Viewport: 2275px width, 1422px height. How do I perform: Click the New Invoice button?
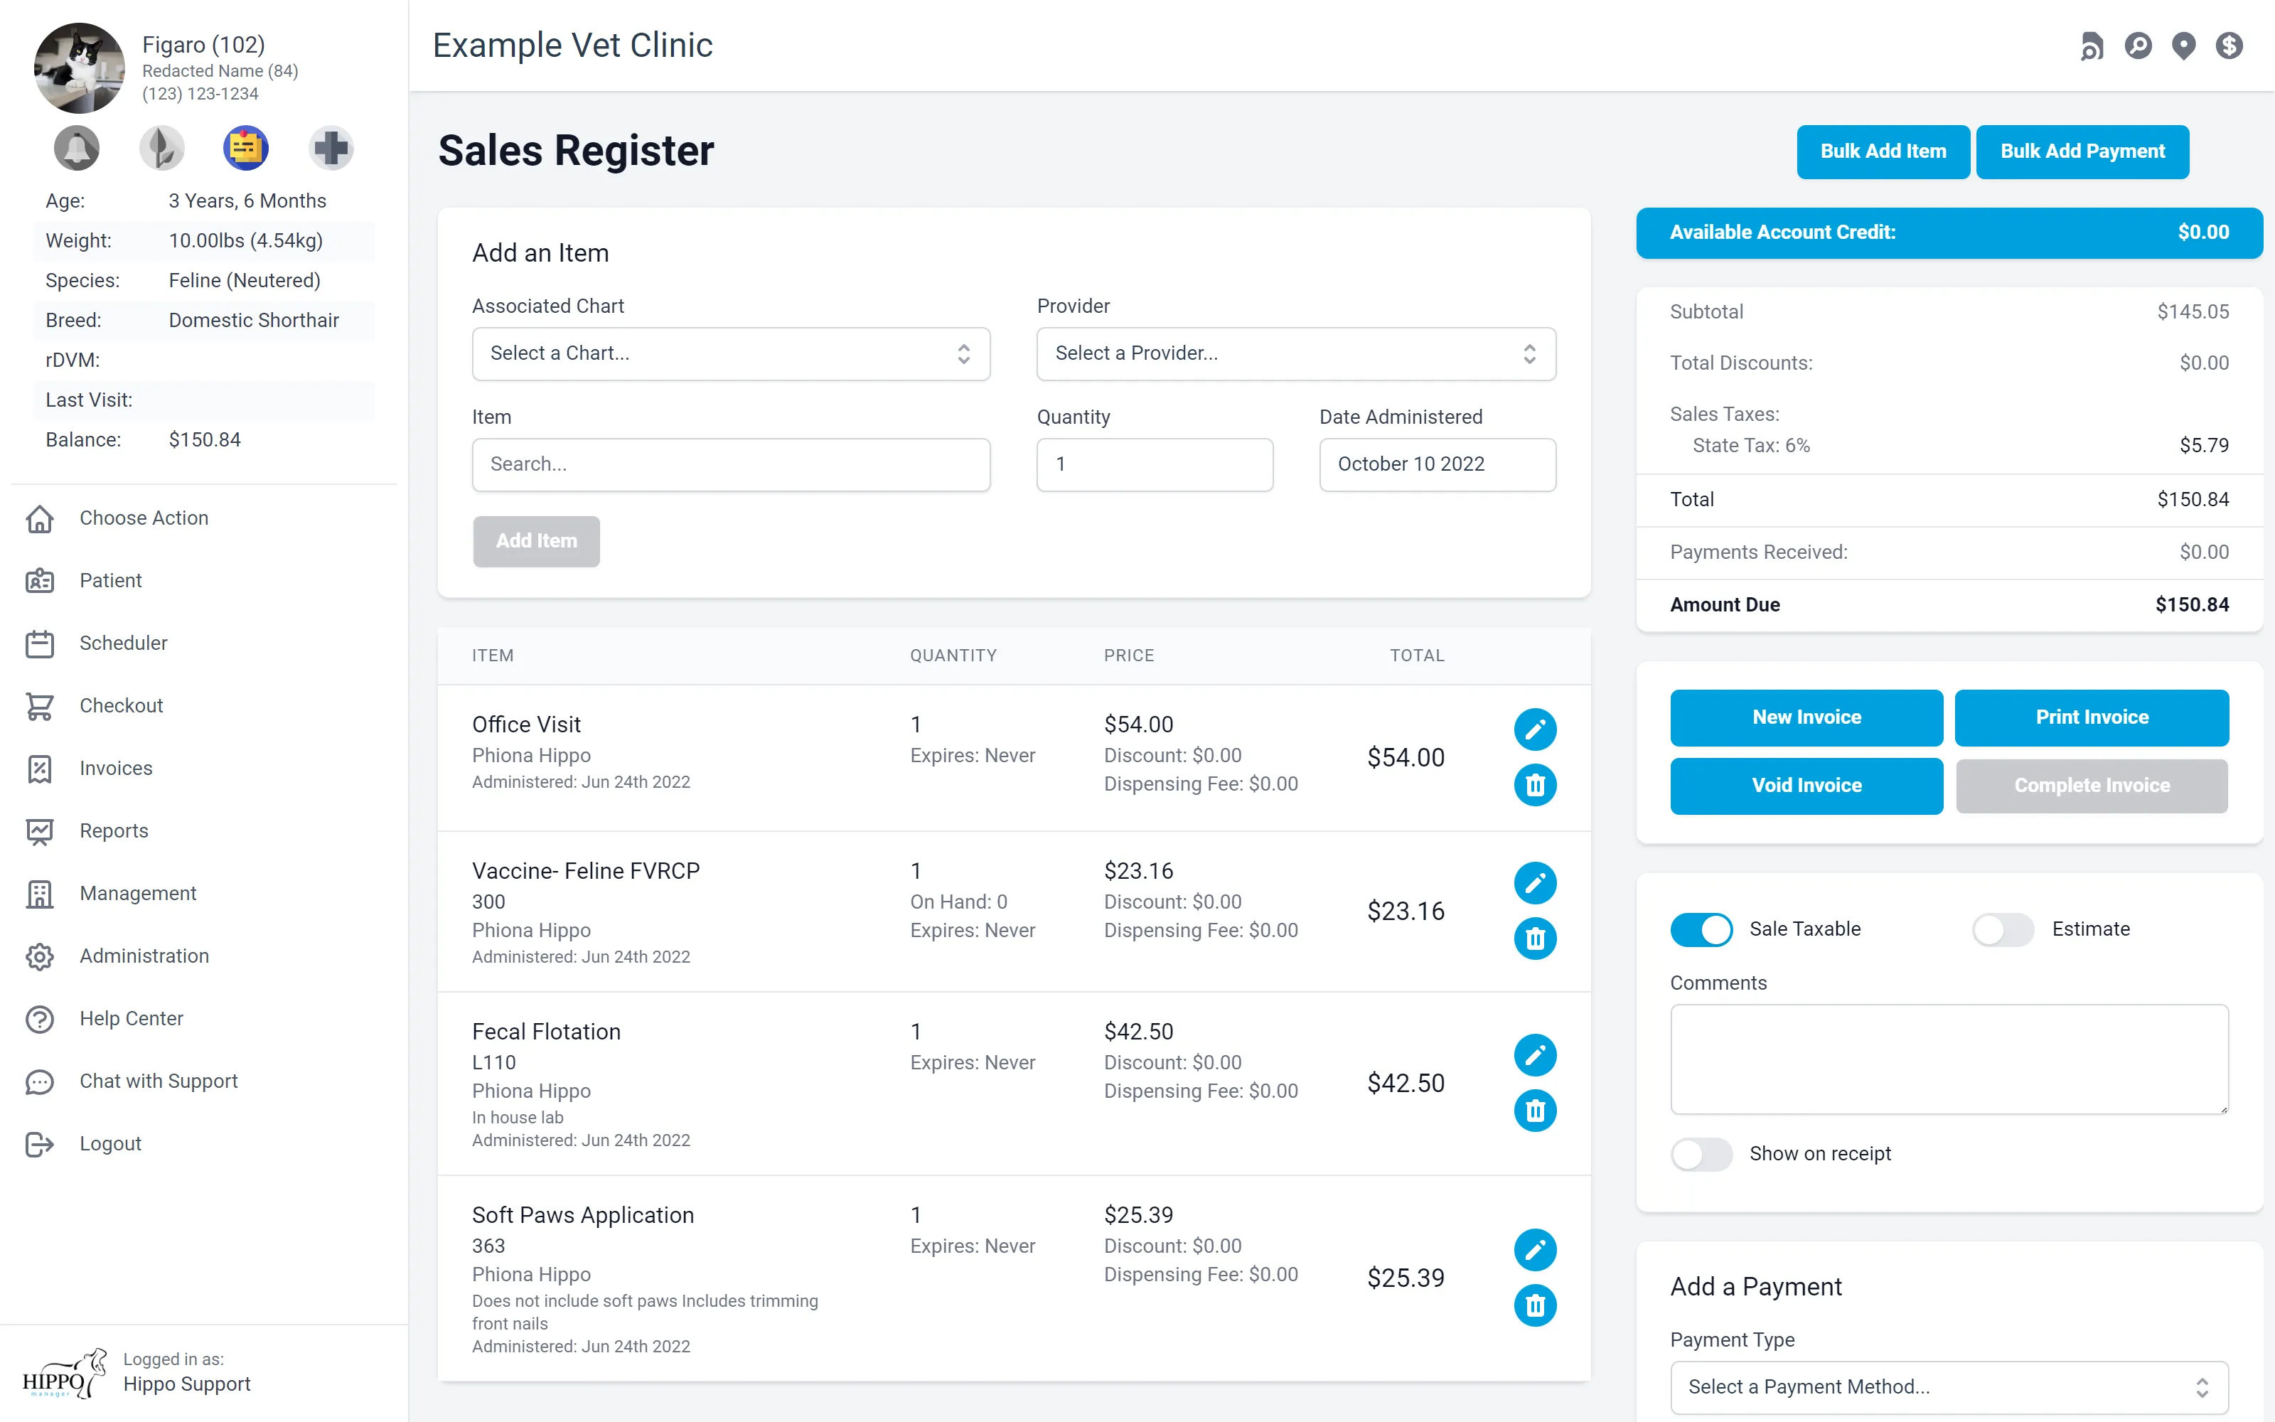point(1806,717)
